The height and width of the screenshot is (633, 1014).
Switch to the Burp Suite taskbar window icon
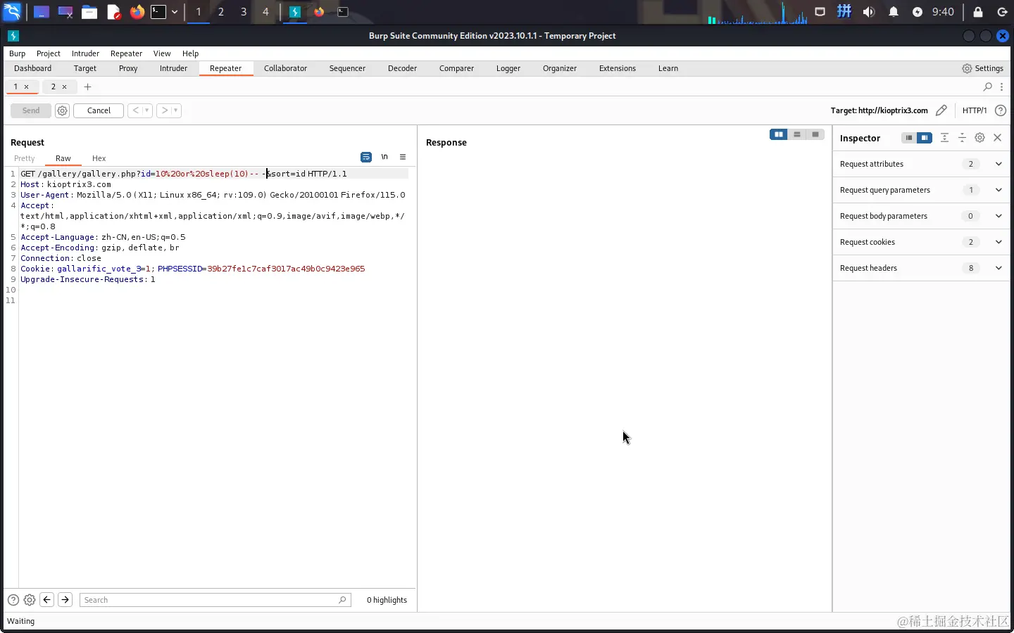295,12
